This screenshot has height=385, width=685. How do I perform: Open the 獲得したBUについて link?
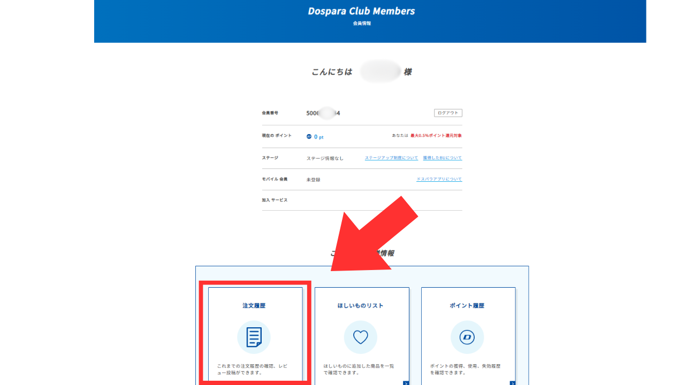[x=442, y=158]
